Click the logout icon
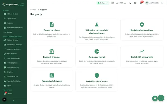The width and height of the screenshot is (167, 104). 162,3
